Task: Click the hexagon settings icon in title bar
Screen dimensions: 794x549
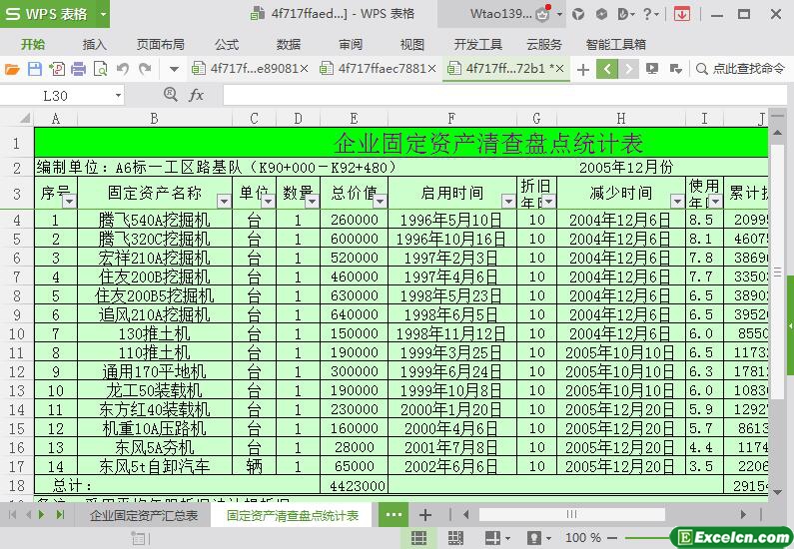Action: tap(601, 14)
